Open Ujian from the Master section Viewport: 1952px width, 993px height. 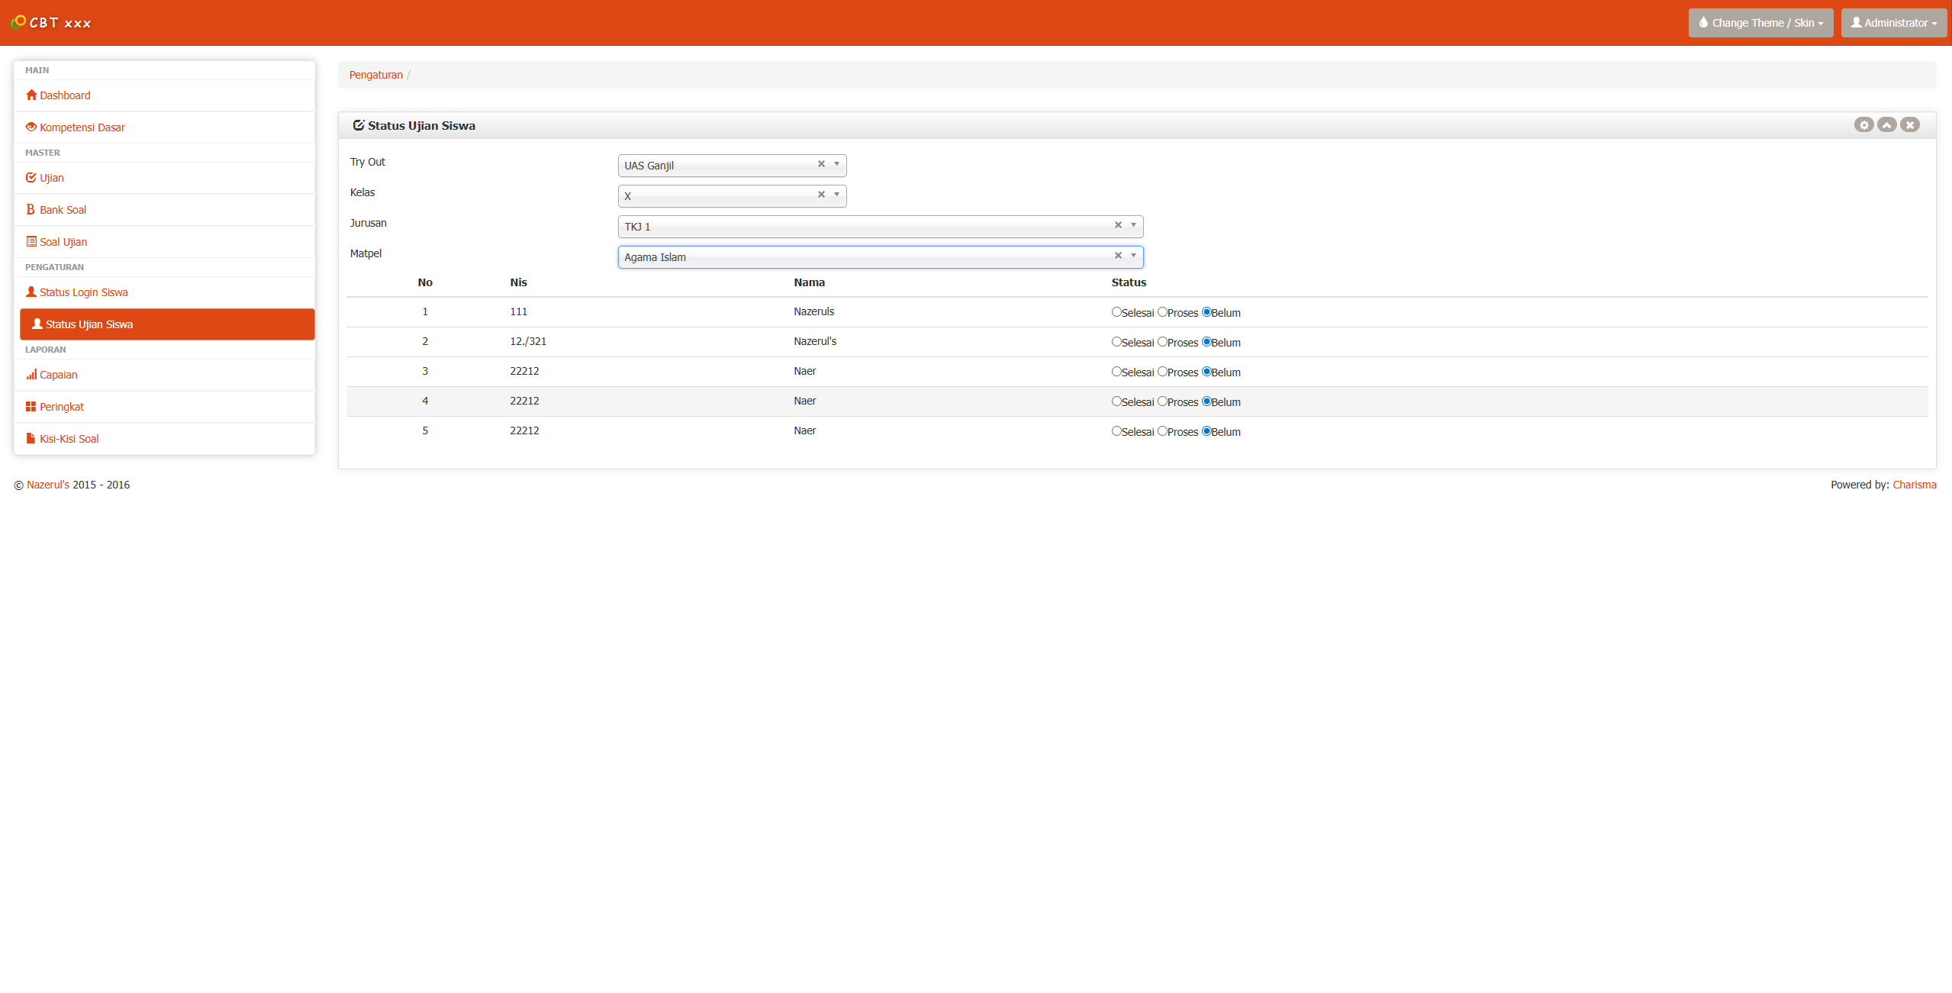click(x=32, y=177)
